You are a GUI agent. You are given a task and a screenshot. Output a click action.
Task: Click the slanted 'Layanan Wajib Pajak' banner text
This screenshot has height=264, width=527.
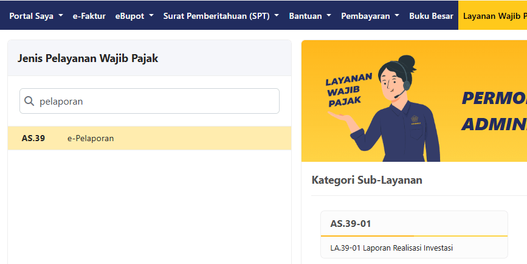[348, 91]
